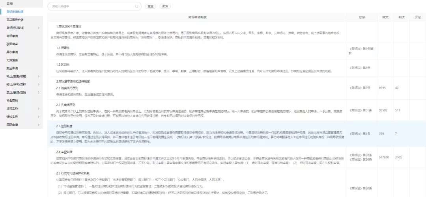Click heading 2.5 行政与司法保护双轨制
Image resolution: width=426 pixels, height=197 pixels.
(73, 173)
